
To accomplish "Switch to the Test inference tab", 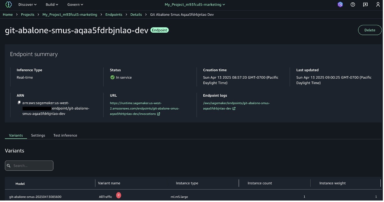I will click(65, 135).
